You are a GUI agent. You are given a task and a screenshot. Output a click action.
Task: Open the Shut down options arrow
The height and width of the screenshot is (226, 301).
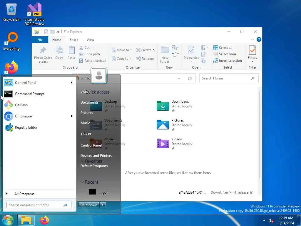pos(103,205)
